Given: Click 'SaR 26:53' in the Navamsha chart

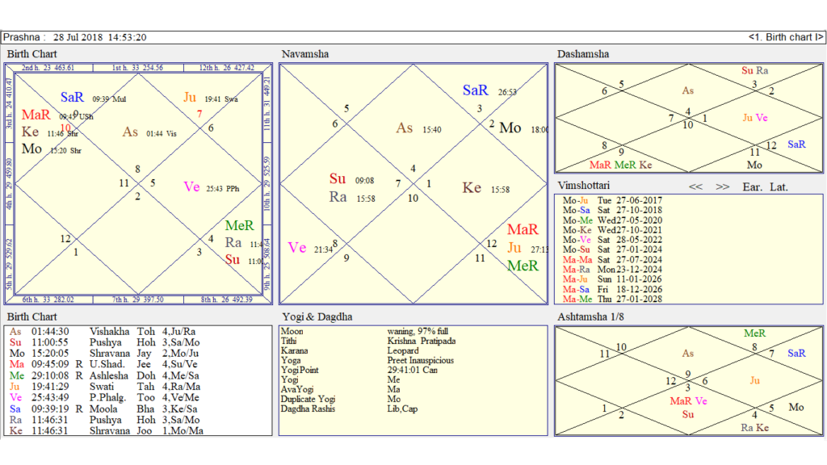Looking at the screenshot, I should 489,90.
